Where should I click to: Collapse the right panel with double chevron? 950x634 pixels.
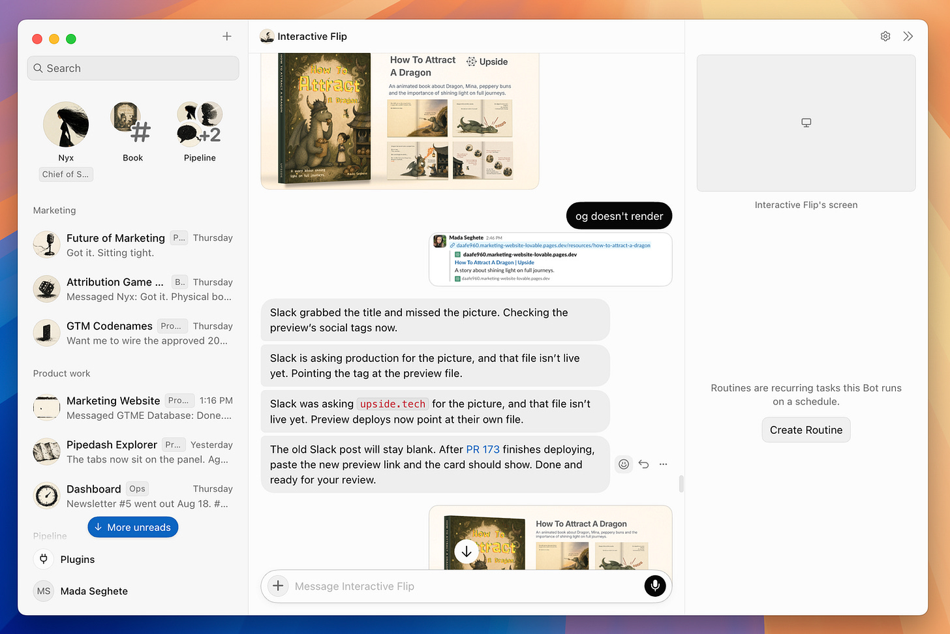[x=908, y=37]
